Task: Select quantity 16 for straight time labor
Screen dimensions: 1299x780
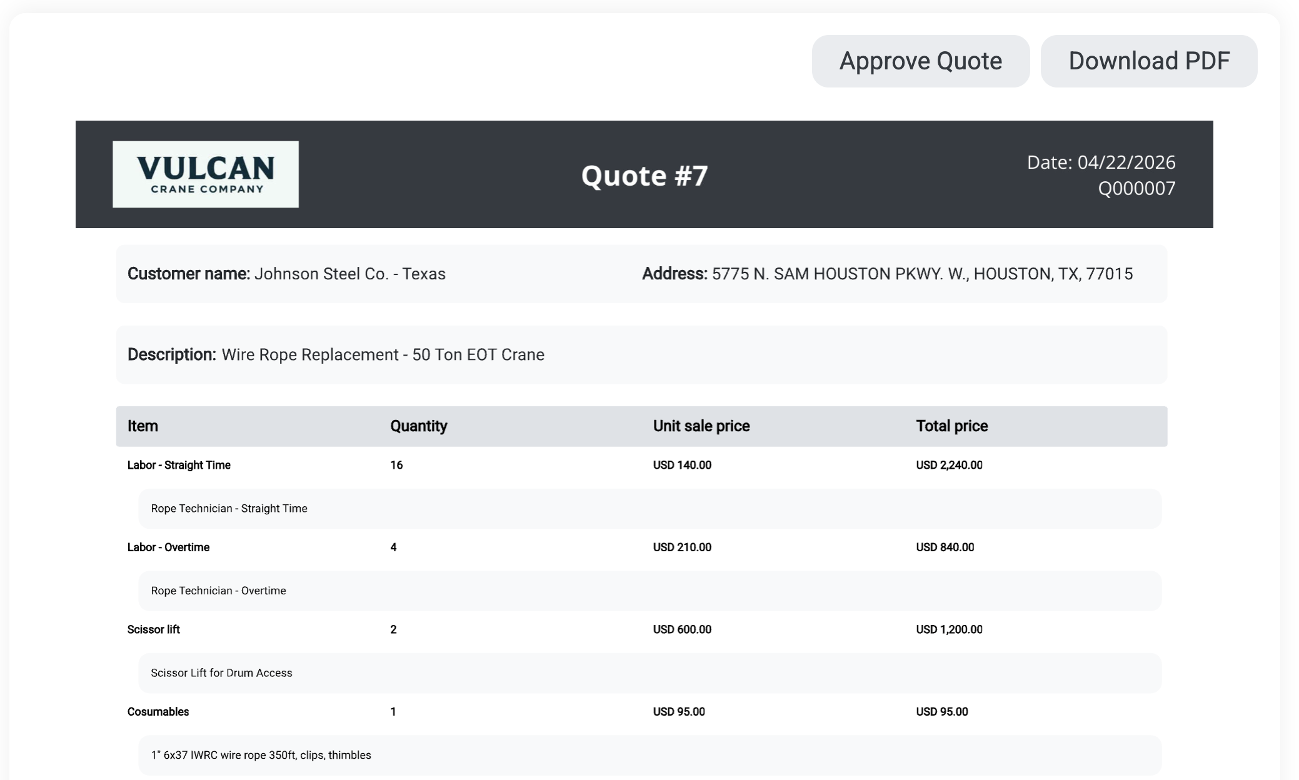Action: pos(396,465)
